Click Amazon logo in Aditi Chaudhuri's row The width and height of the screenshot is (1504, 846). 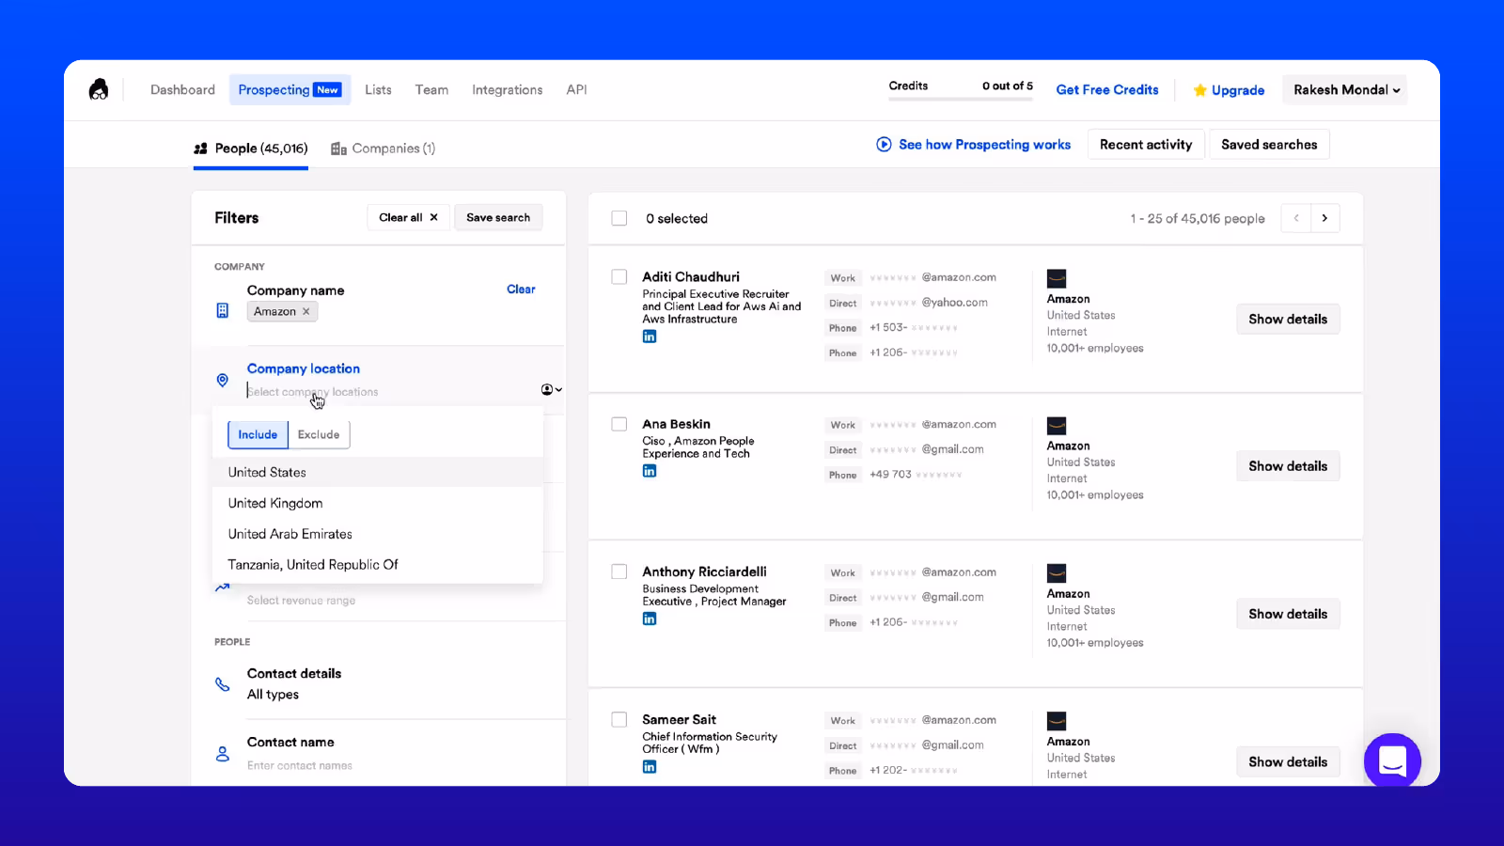pyautogui.click(x=1057, y=279)
